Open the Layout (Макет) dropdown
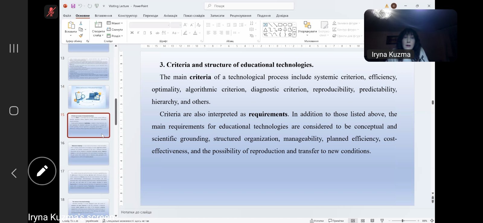 pos(115,23)
